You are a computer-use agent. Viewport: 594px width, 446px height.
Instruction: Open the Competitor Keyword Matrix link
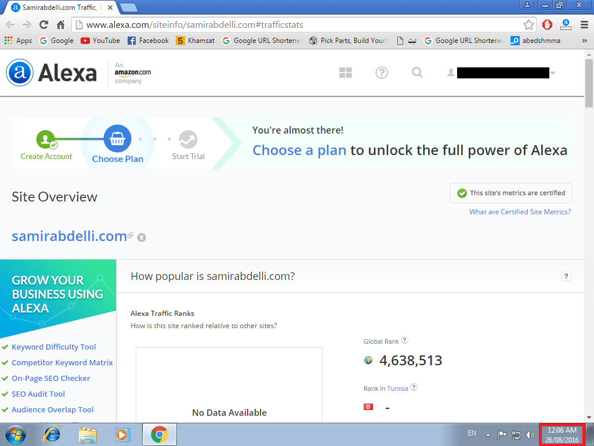[x=62, y=362]
